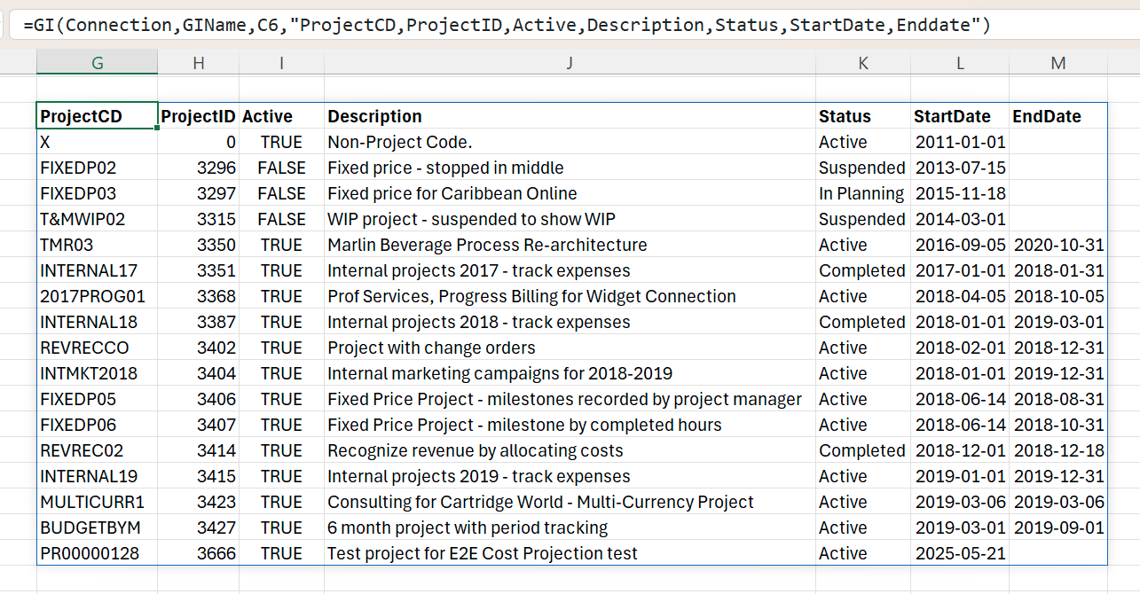Click the cell containing INTERNAL17
The width and height of the screenshot is (1140, 594).
tap(98, 270)
